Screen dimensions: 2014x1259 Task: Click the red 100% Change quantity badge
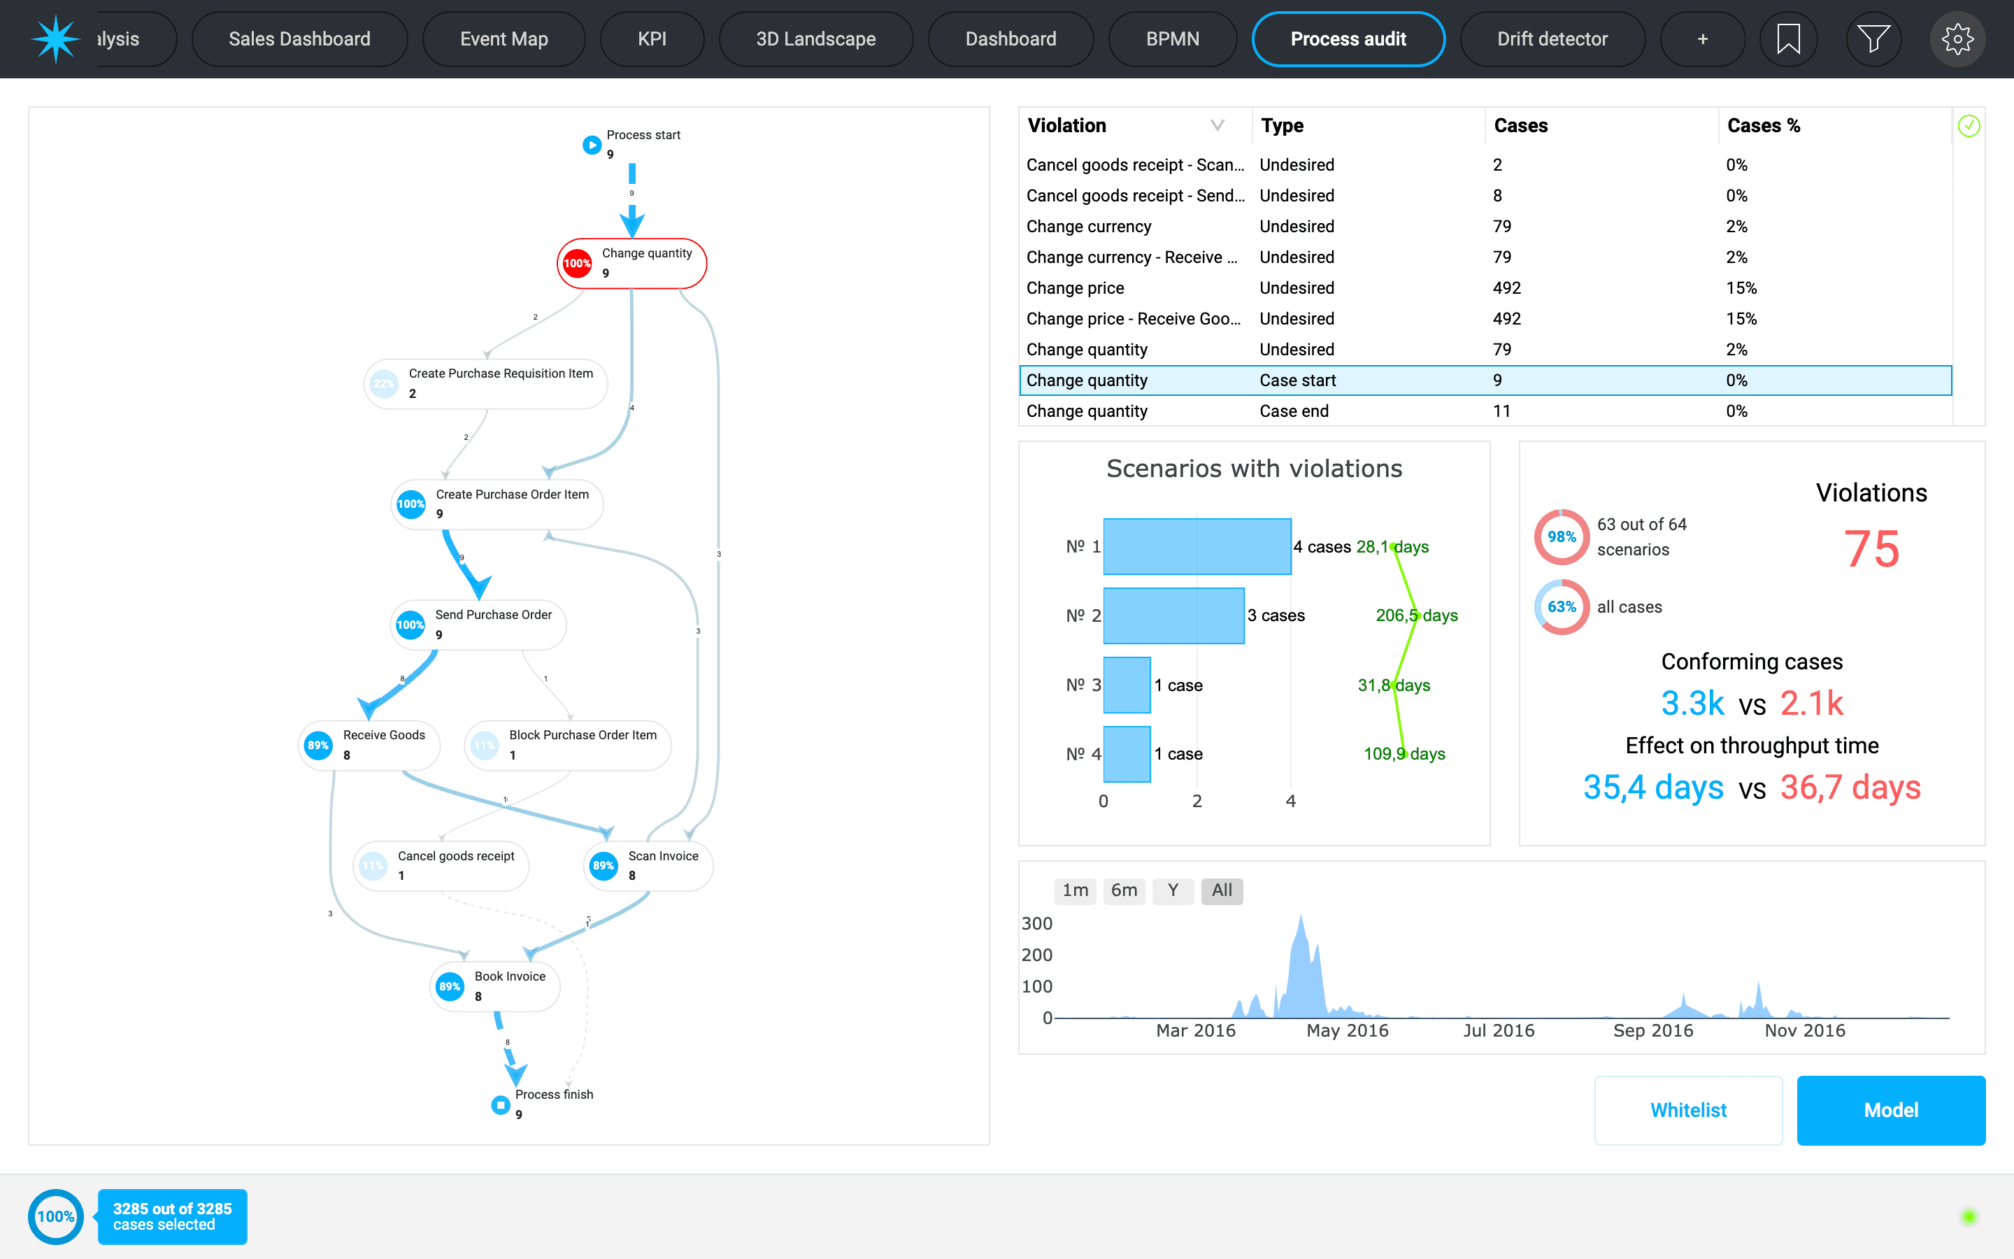pos(577,264)
